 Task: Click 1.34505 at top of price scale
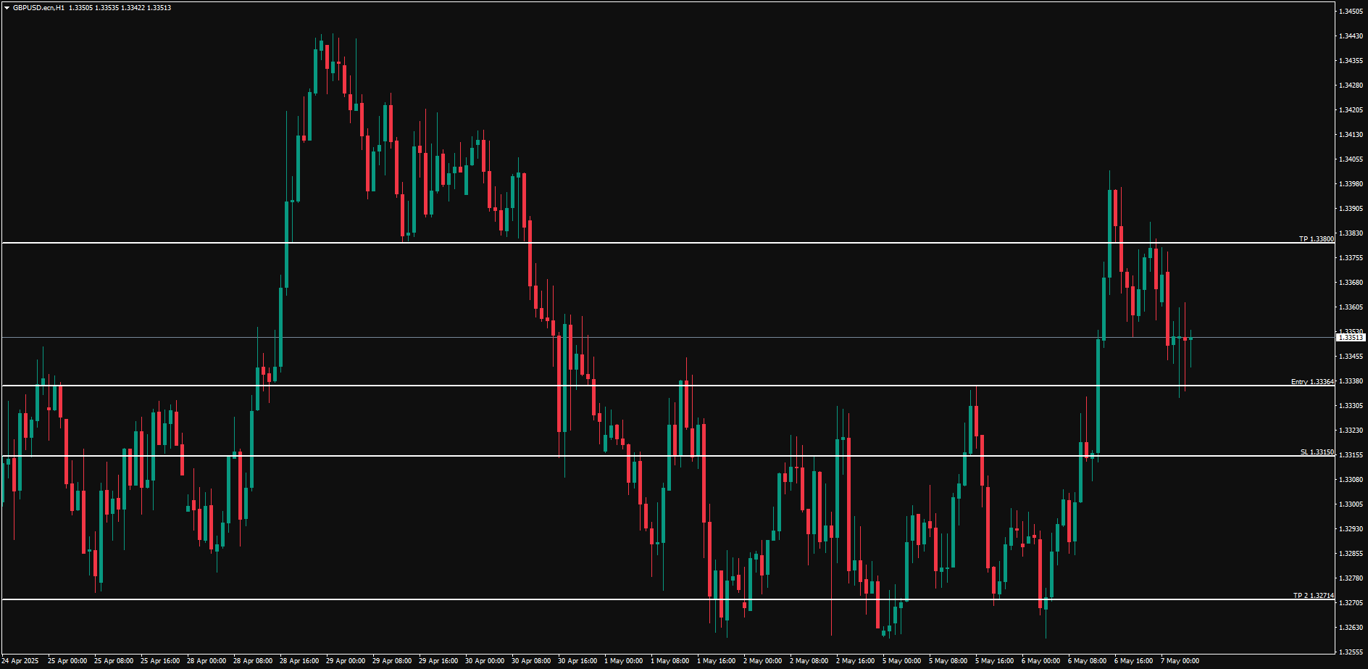click(1351, 12)
